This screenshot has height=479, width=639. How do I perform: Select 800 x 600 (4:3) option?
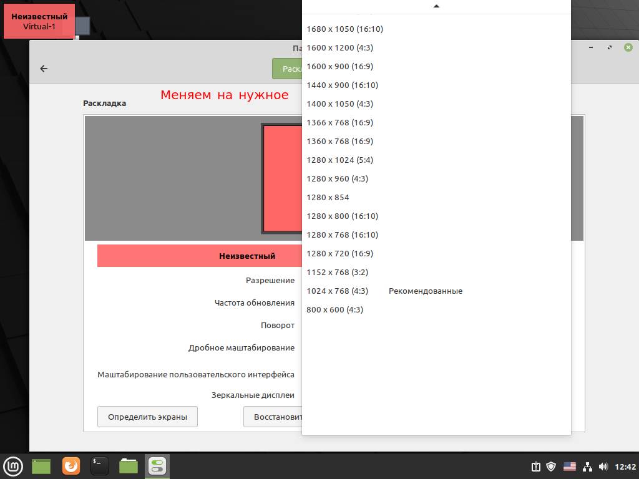pyautogui.click(x=334, y=309)
